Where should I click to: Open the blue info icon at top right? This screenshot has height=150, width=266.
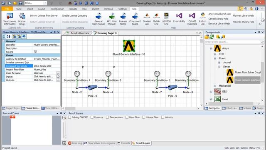257,8
